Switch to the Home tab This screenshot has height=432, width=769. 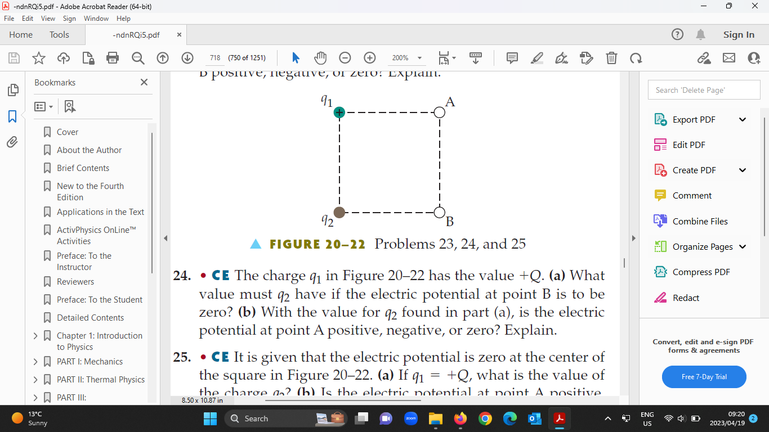click(x=21, y=34)
